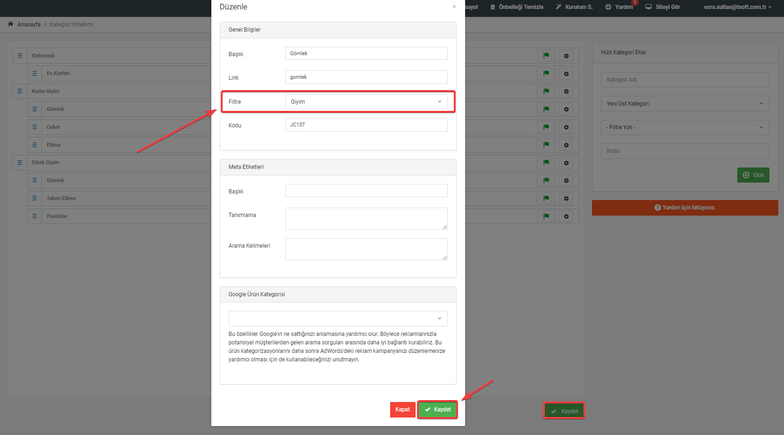
Task: Select the Ceket category text
Action: coord(53,127)
